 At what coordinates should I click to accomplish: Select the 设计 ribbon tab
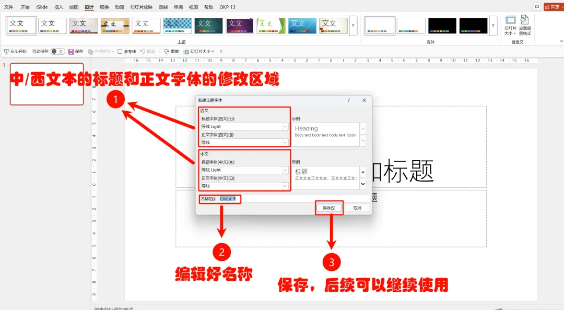[x=89, y=7]
